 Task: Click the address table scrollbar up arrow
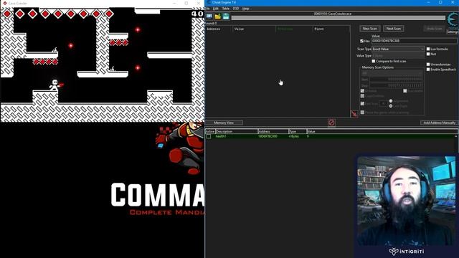pyautogui.click(x=456, y=137)
